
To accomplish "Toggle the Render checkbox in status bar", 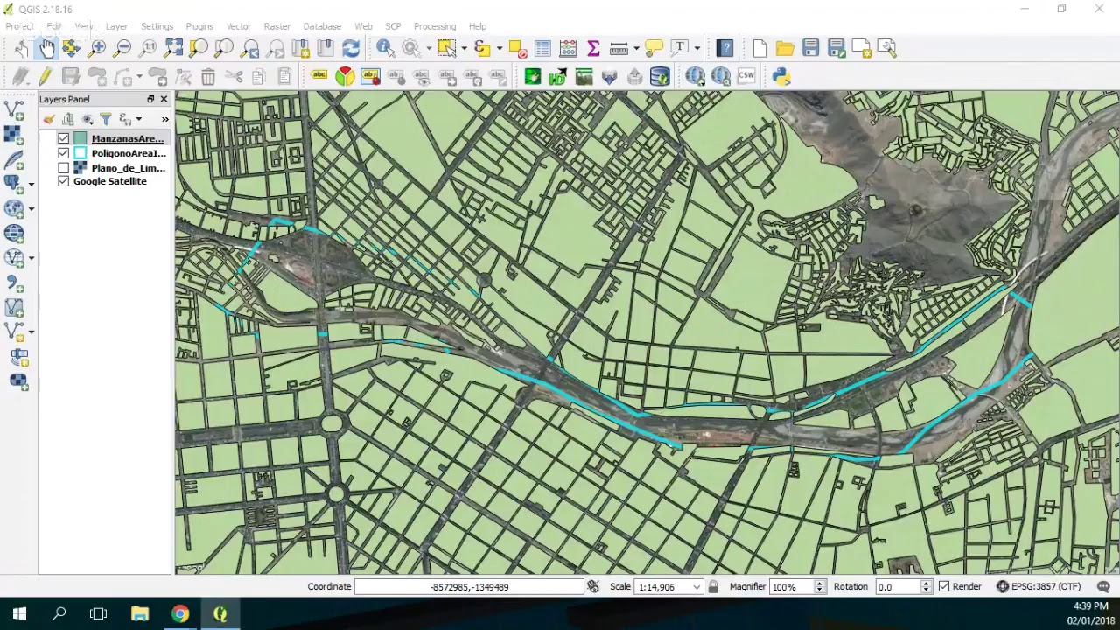I will (944, 586).
